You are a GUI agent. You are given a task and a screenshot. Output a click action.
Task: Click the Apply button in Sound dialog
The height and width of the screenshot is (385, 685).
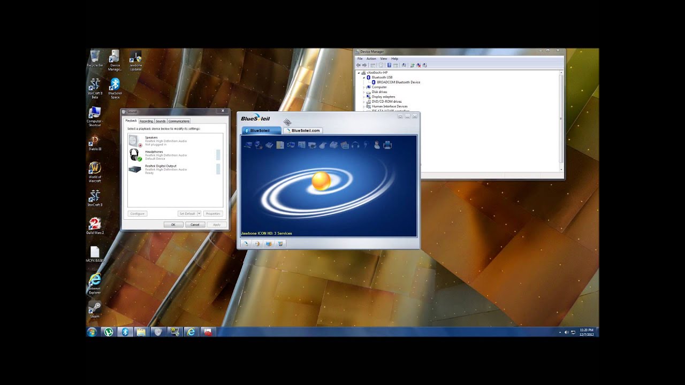tap(217, 225)
